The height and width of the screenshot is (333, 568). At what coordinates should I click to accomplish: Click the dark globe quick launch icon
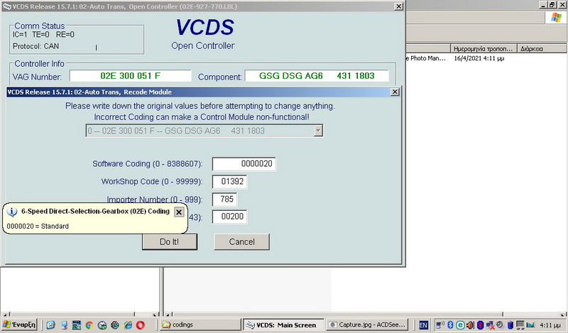pyautogui.click(x=115, y=325)
